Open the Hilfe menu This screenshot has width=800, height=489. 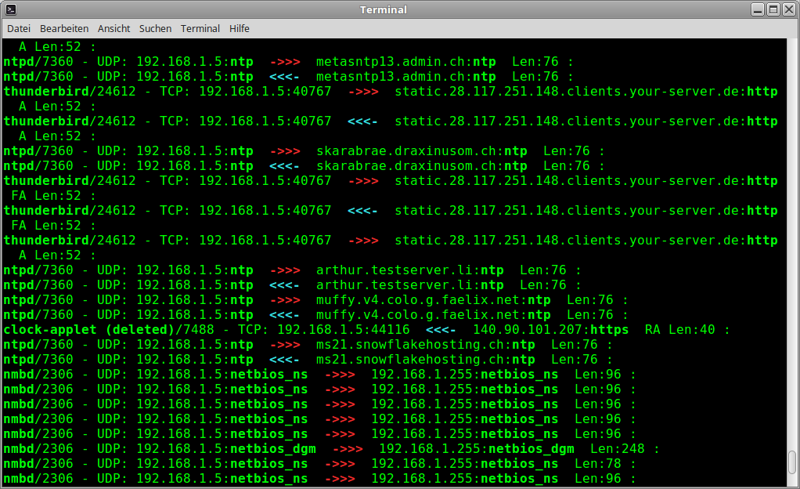click(239, 28)
